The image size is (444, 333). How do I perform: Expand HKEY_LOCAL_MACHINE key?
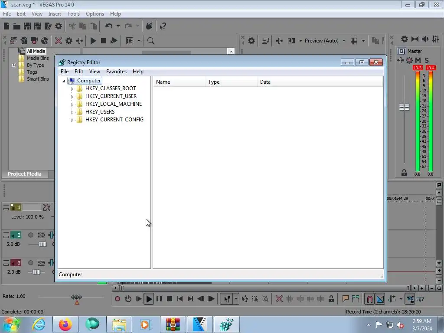pos(72,104)
